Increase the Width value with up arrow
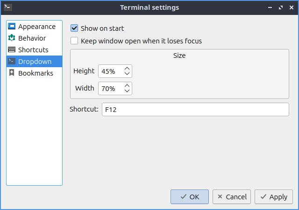Screen dimensions: 299x210 coord(127,85)
